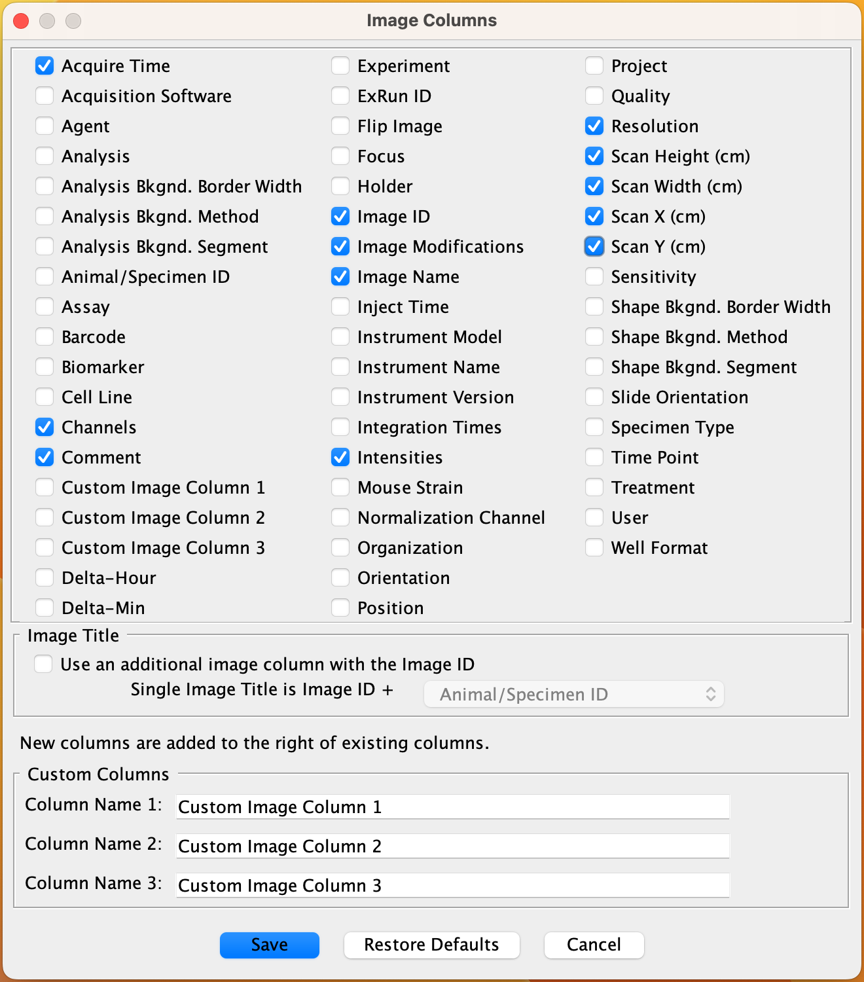Uncheck the Acquire Time checkbox
The height and width of the screenshot is (982, 864).
pyautogui.click(x=45, y=66)
